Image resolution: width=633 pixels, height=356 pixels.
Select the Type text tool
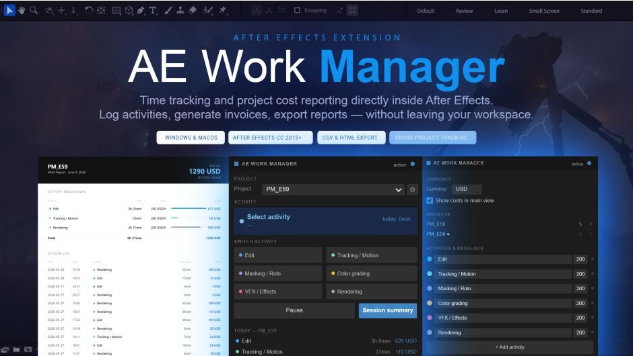(x=153, y=11)
